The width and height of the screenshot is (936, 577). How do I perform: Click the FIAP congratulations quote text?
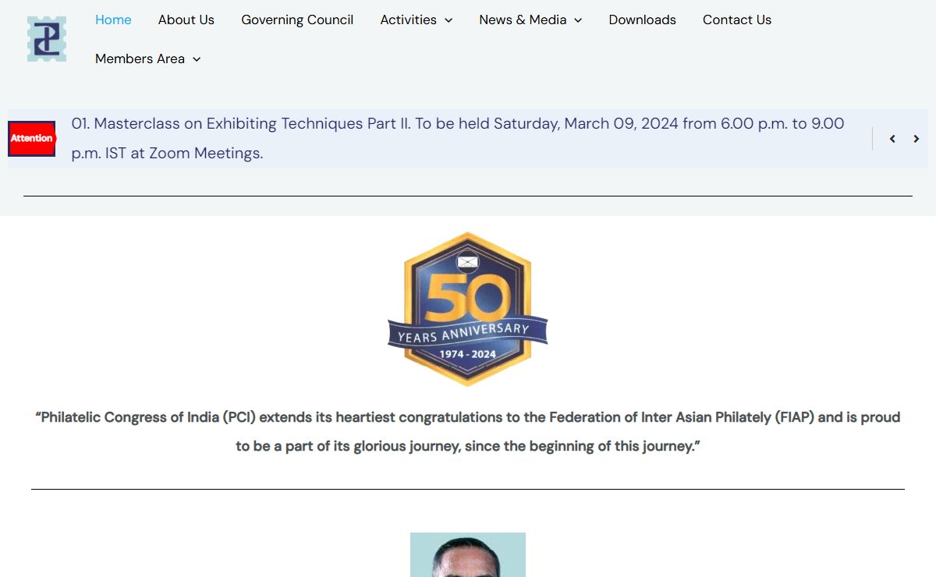[468, 432]
